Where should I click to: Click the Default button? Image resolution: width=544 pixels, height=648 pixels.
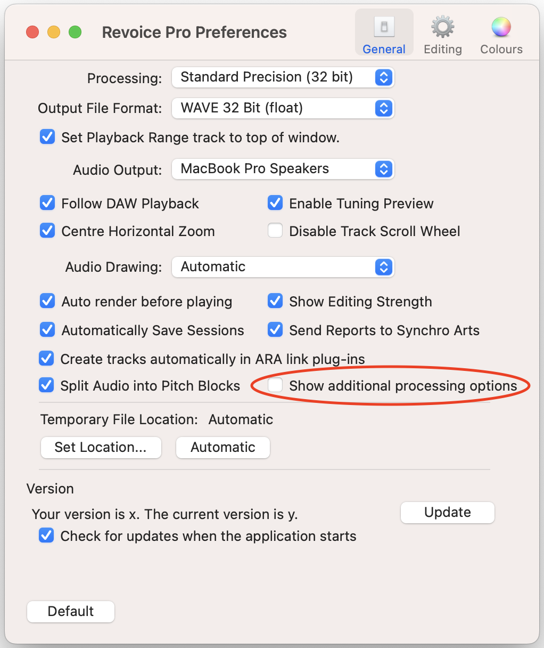tap(71, 611)
